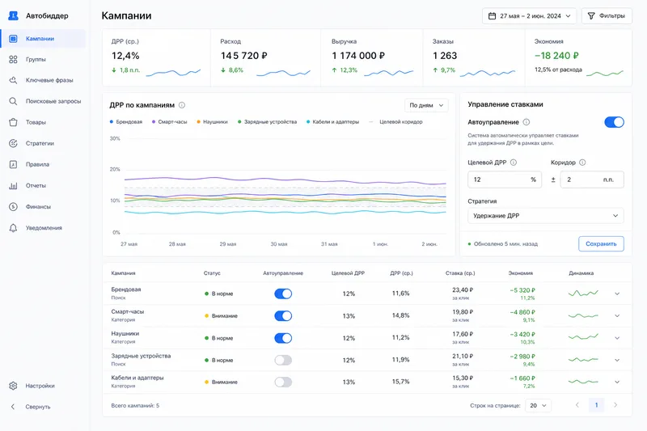Open Стратегии sidebar item
647x431 pixels.
click(x=40, y=143)
